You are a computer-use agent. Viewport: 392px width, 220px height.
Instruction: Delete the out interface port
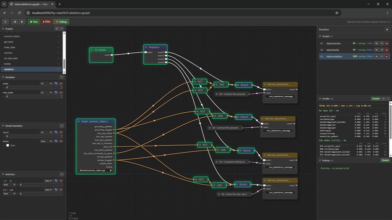61,190
